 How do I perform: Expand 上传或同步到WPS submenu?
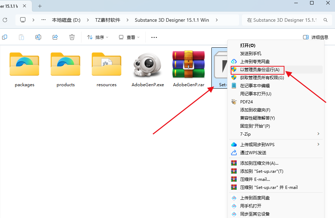[x=318, y=144]
